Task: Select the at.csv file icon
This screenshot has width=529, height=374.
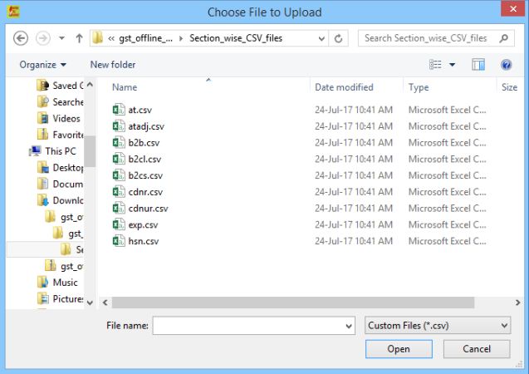Action: [119, 110]
